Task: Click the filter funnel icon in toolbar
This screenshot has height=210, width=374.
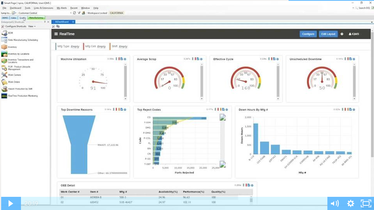Action: point(79,13)
